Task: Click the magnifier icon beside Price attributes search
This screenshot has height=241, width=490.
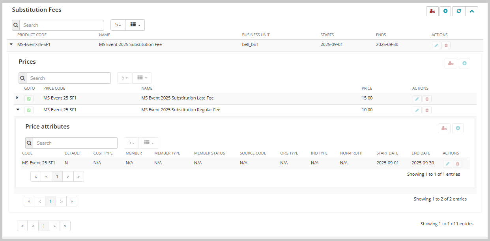Action: click(29, 143)
